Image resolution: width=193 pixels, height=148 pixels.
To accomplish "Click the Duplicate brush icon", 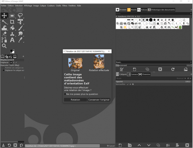I will [147, 69].
